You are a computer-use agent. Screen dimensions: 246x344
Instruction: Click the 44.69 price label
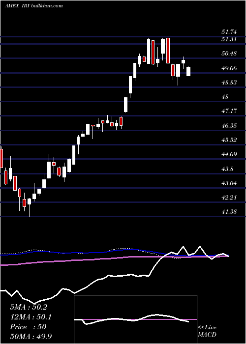[229, 154]
